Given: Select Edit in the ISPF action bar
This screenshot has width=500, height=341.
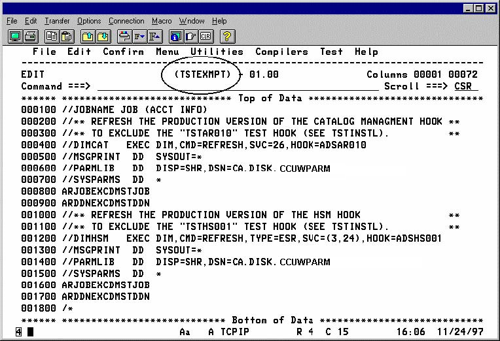Looking at the screenshot, I should pos(79,52).
